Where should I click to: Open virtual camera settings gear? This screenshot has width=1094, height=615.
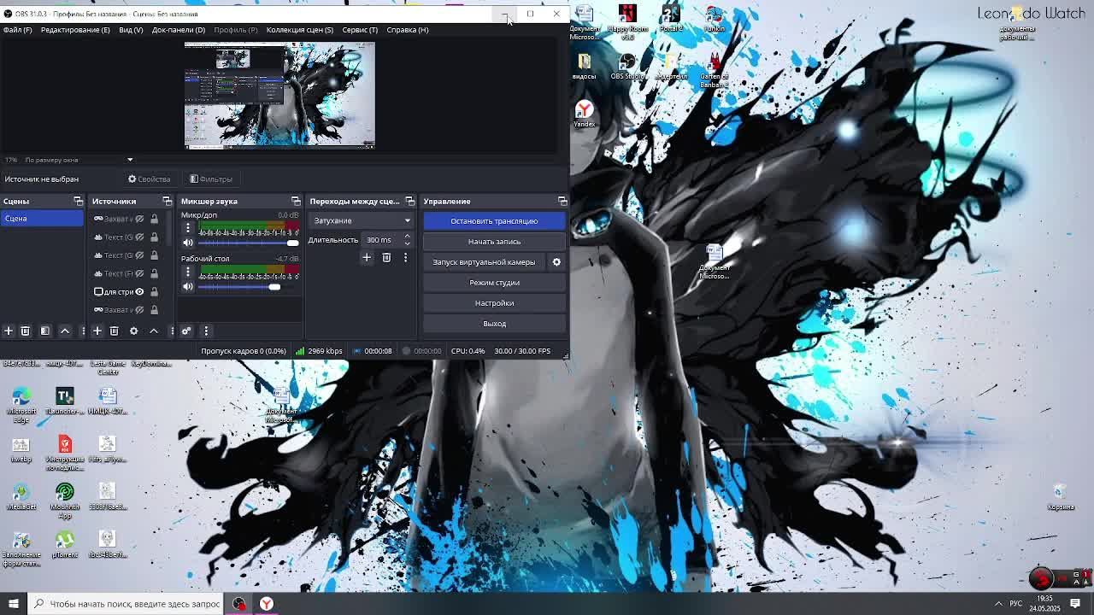pyautogui.click(x=556, y=262)
